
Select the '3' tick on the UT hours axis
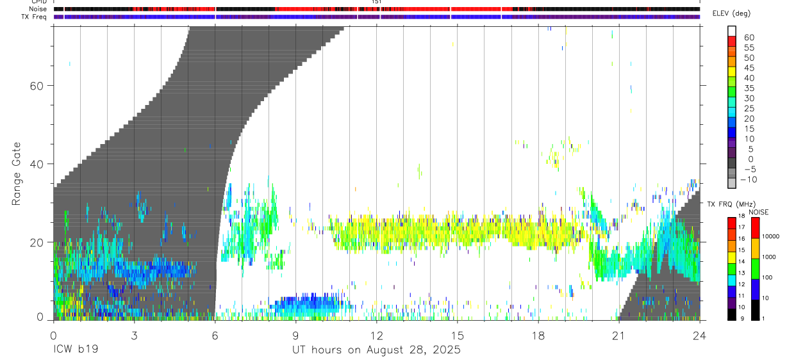tap(134, 335)
